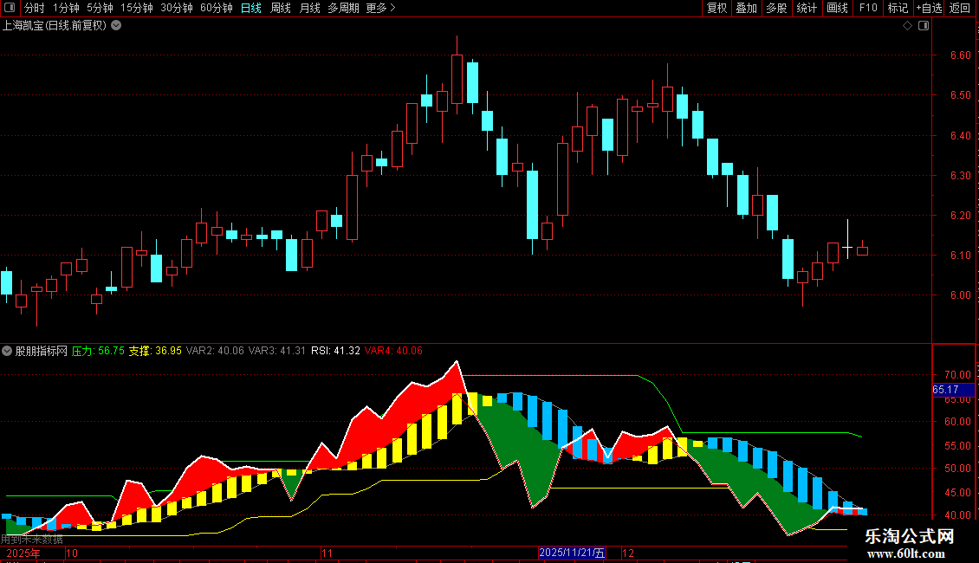Open the 复权 adjustment menu

[716, 8]
